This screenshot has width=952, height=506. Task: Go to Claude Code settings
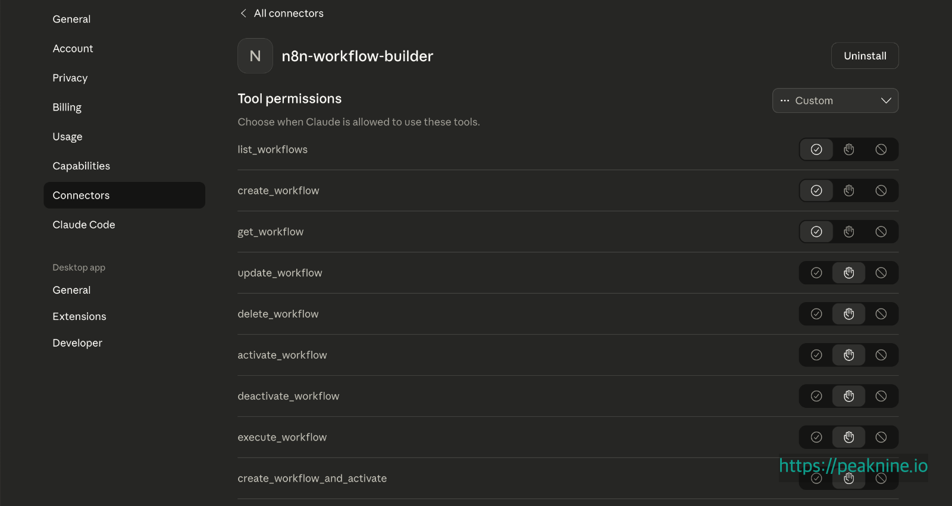click(x=84, y=224)
